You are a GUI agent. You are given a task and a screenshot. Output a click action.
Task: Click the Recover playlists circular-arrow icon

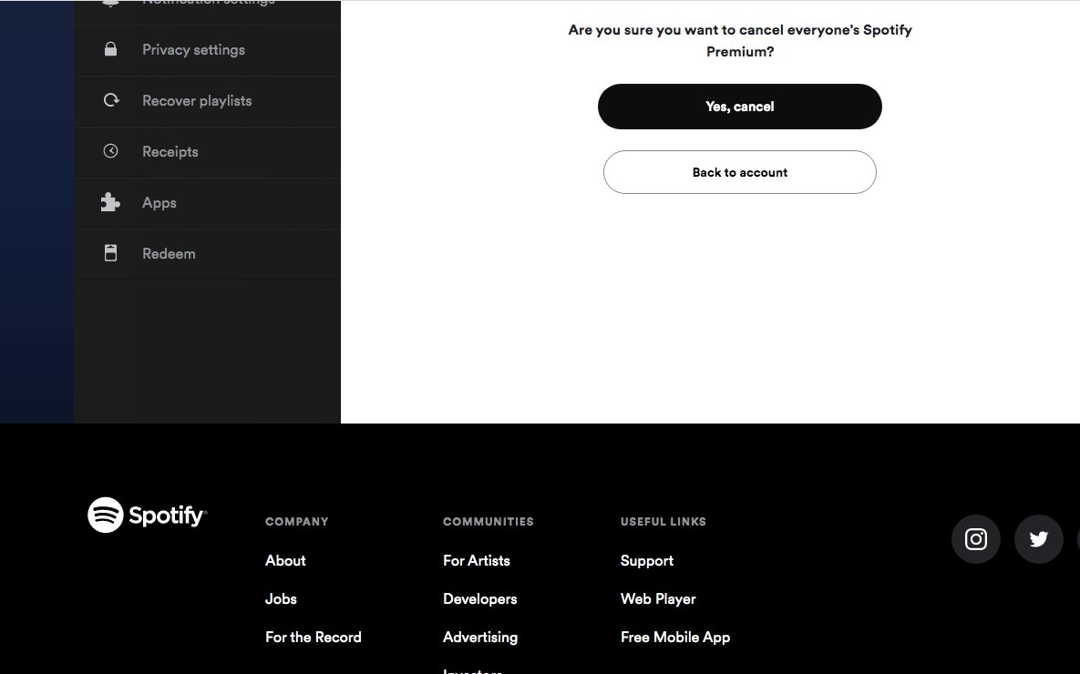[110, 100]
